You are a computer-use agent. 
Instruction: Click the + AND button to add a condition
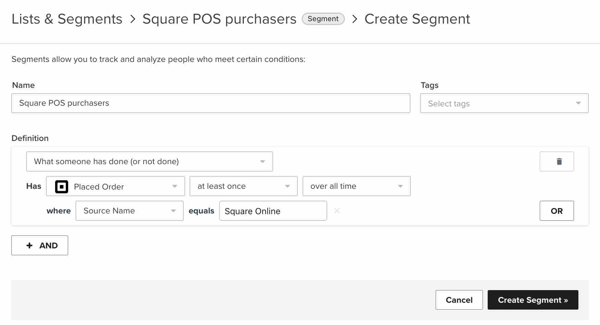click(39, 245)
